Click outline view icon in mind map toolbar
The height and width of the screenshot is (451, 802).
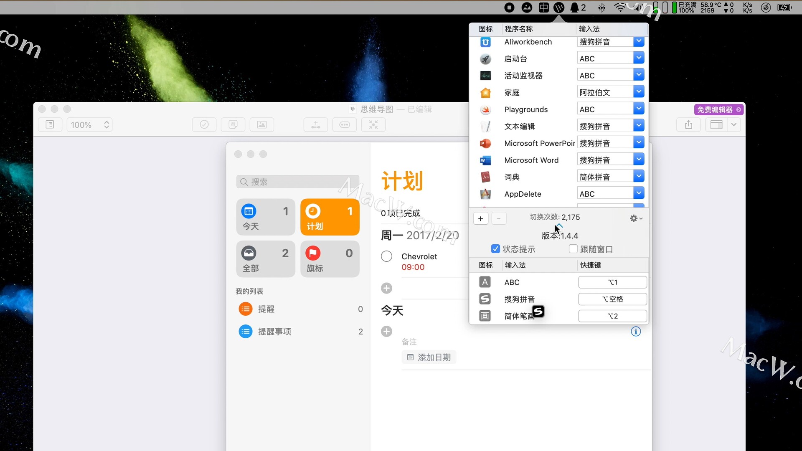point(50,125)
